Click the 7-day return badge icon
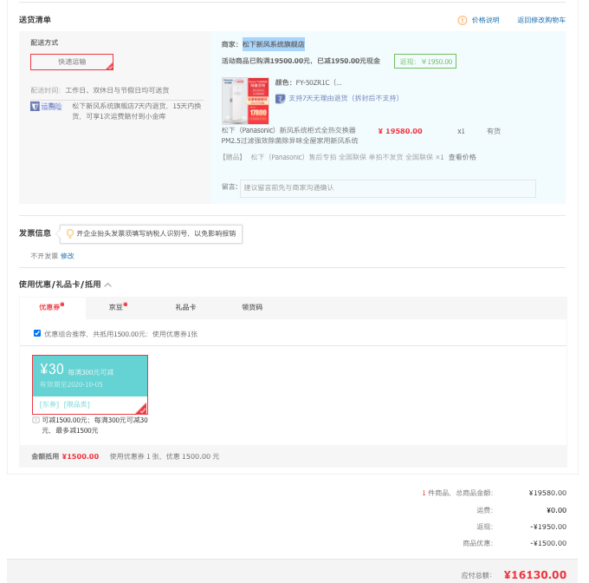The width and height of the screenshot is (589, 583). (281, 99)
